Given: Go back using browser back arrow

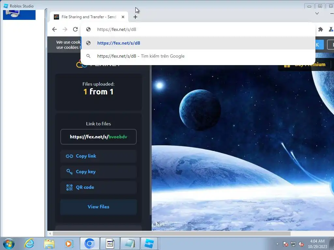Looking at the screenshot, I should click(54, 29).
